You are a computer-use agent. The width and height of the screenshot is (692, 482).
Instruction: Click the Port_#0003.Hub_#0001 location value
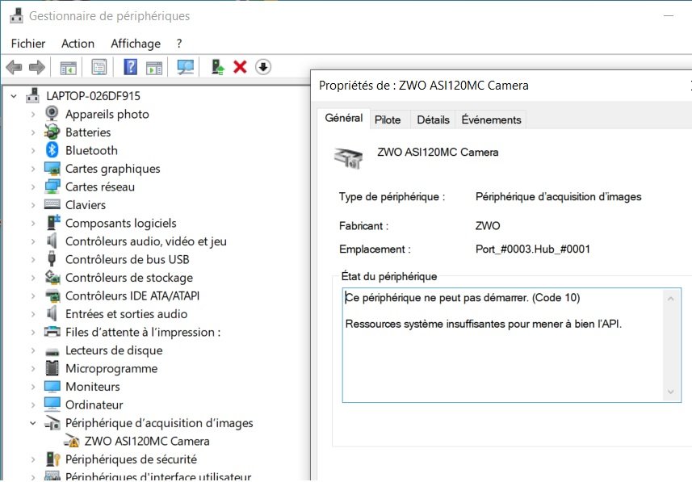[x=533, y=249]
